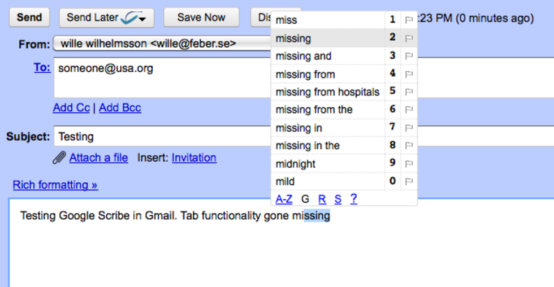Open the A-Z suggestion sort link
This screenshot has height=287, width=554.
coord(284,199)
